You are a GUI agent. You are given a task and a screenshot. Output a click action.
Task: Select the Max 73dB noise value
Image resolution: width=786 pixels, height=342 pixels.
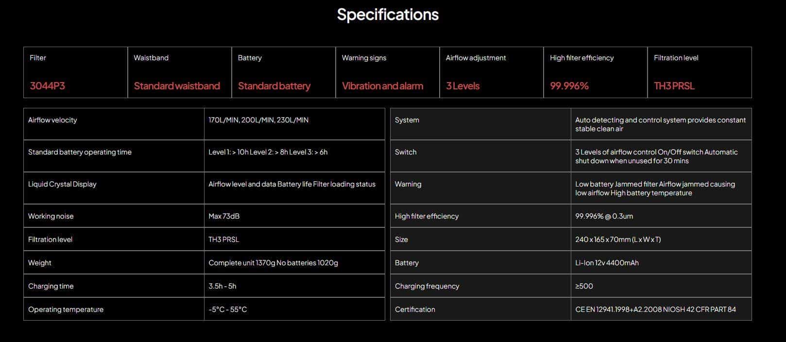(x=224, y=216)
